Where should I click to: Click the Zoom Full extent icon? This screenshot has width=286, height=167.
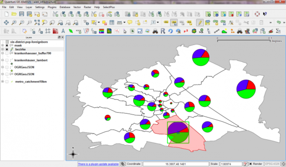[37, 22]
